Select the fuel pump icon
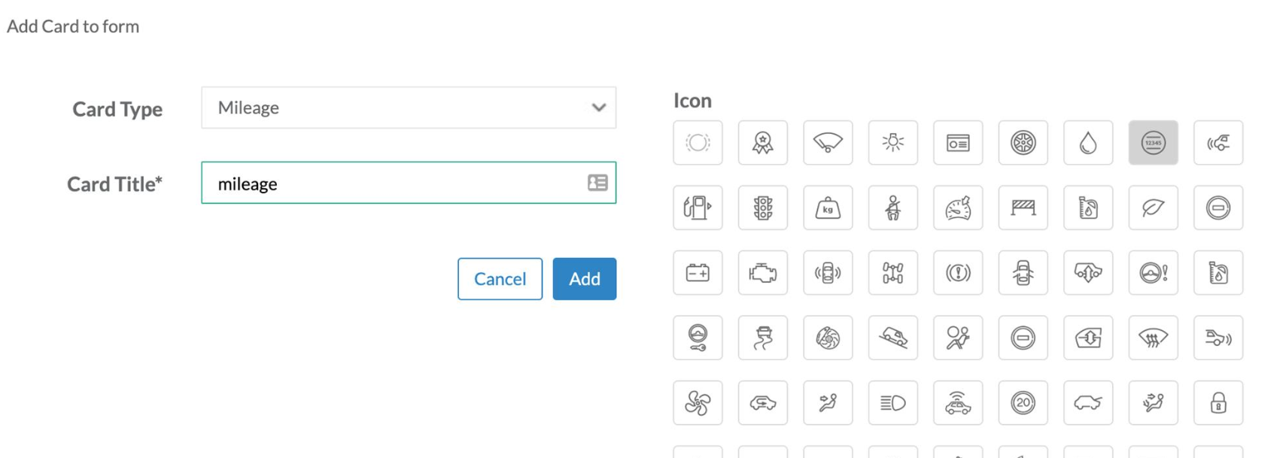Image resolution: width=1286 pixels, height=458 pixels. tap(698, 208)
